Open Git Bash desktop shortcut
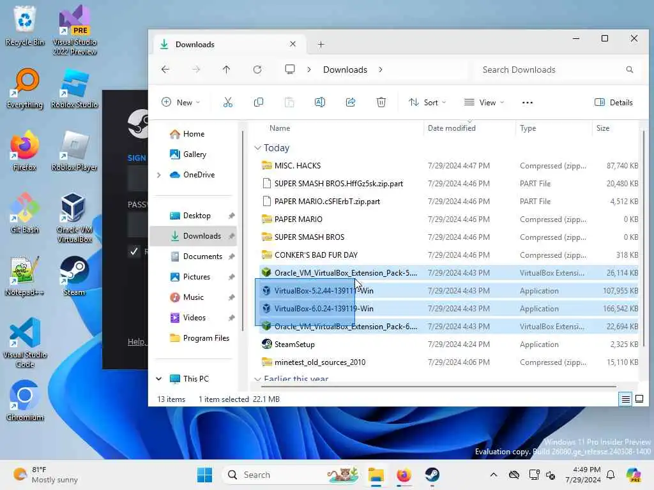The width and height of the screenshot is (654, 490). point(25,213)
